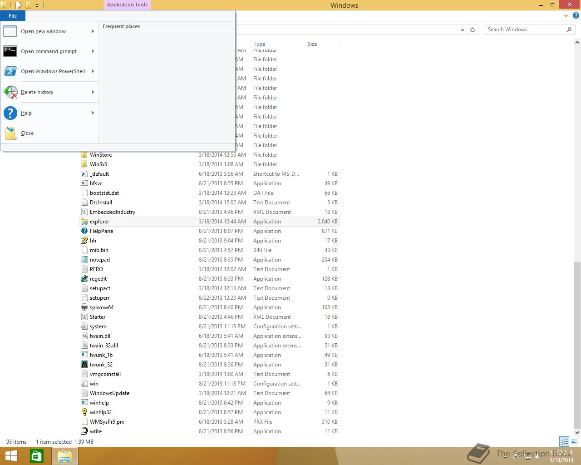581x465 pixels.
Task: Click the magnifier icon in the search box
Action: click(x=569, y=30)
